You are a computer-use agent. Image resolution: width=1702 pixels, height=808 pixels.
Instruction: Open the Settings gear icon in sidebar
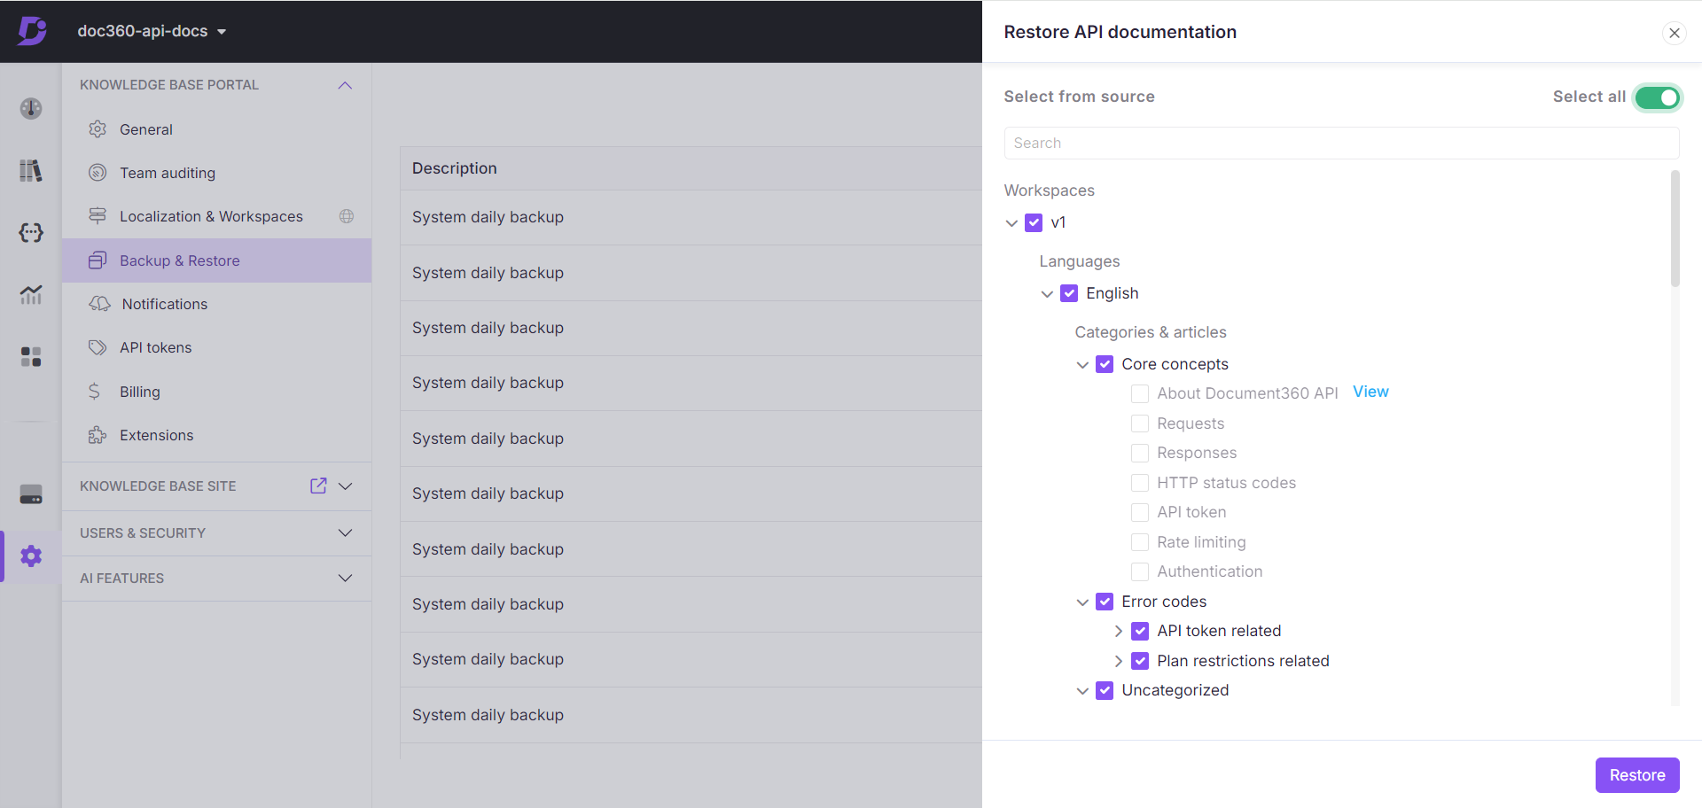(31, 556)
